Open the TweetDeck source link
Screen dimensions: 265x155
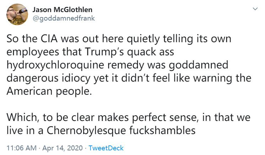point(106,147)
